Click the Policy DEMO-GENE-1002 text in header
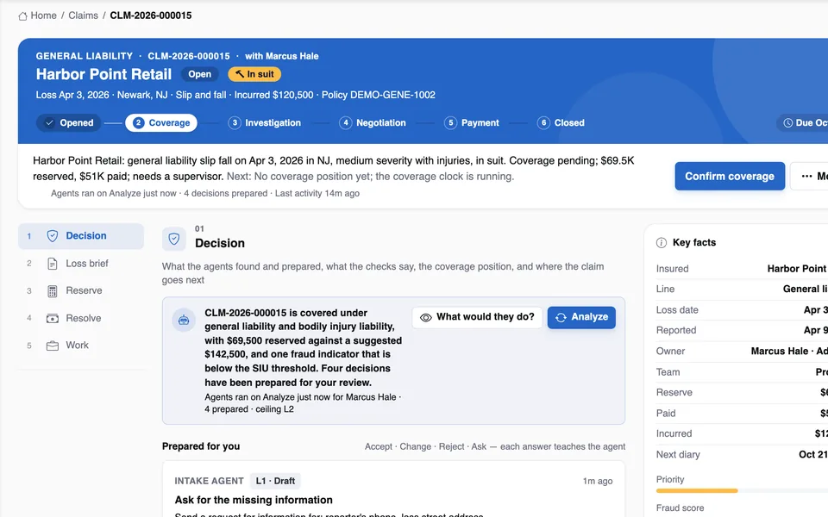This screenshot has height=517, width=828. [378, 95]
